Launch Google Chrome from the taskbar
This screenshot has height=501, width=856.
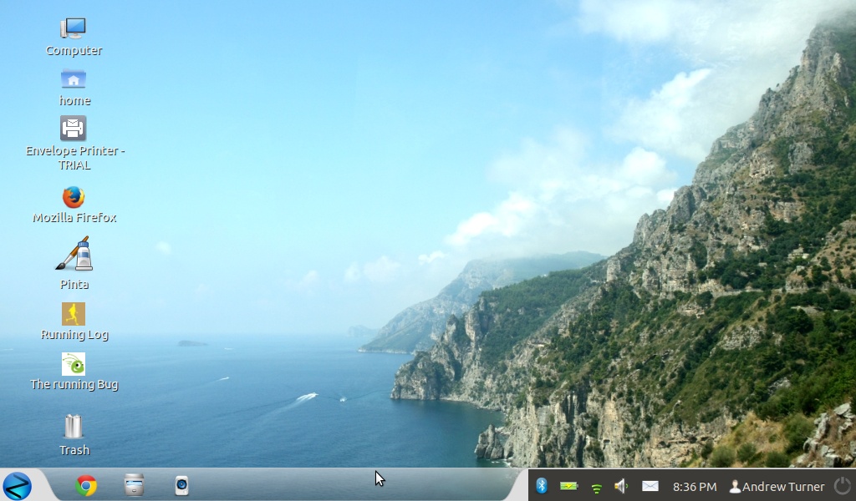(85, 485)
